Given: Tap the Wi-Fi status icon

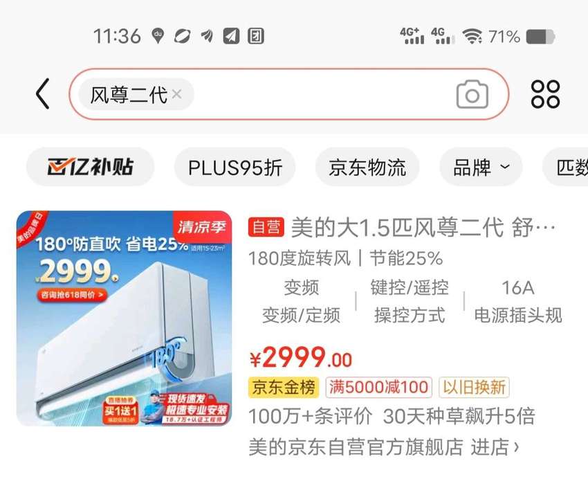Looking at the screenshot, I should pos(472,37).
